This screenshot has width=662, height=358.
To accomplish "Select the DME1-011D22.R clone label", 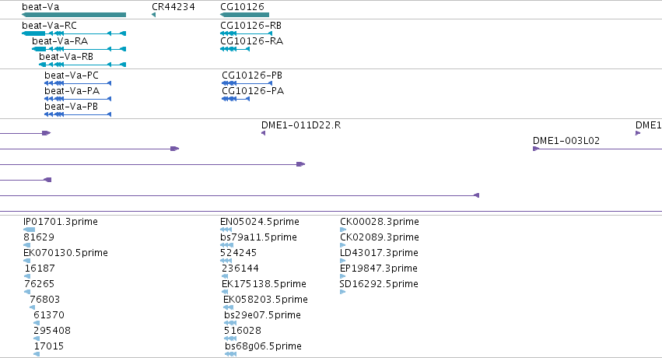I will [x=301, y=125].
